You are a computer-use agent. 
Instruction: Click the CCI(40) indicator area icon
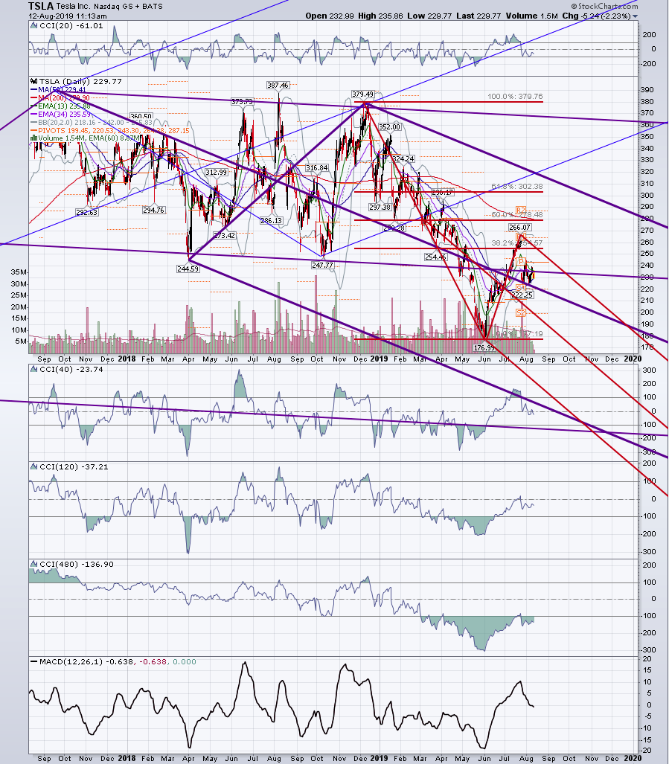click(33, 369)
